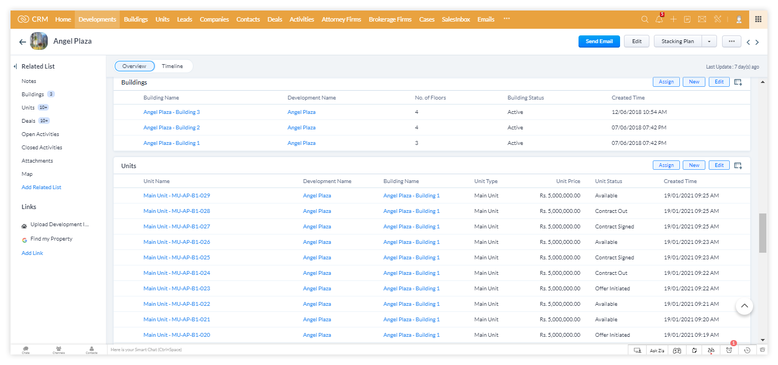The image size is (778, 365).
Task: Open the Deals module tab
Action: 275,19
